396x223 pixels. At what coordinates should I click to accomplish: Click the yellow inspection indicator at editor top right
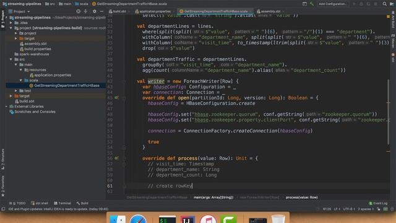[388, 17]
